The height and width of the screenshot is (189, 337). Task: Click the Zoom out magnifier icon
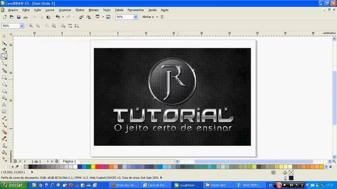(x=38, y=26)
